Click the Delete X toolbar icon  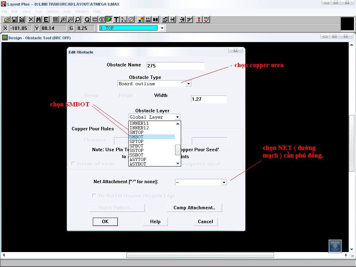(31, 20)
